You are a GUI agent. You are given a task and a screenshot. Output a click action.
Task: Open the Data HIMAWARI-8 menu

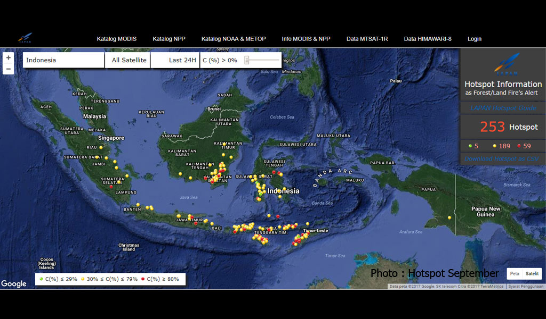pos(428,39)
